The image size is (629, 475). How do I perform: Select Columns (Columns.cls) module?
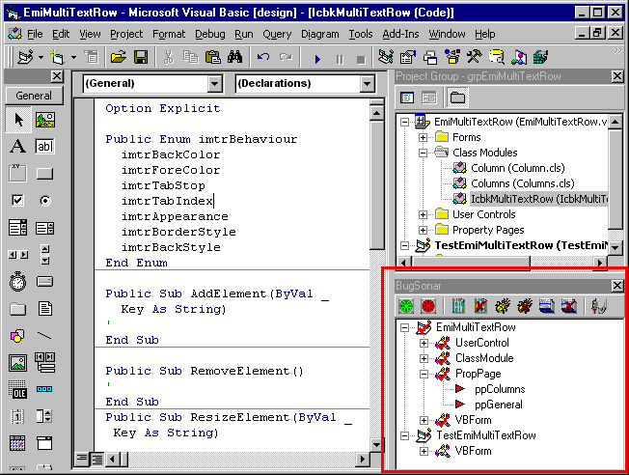tap(522, 183)
